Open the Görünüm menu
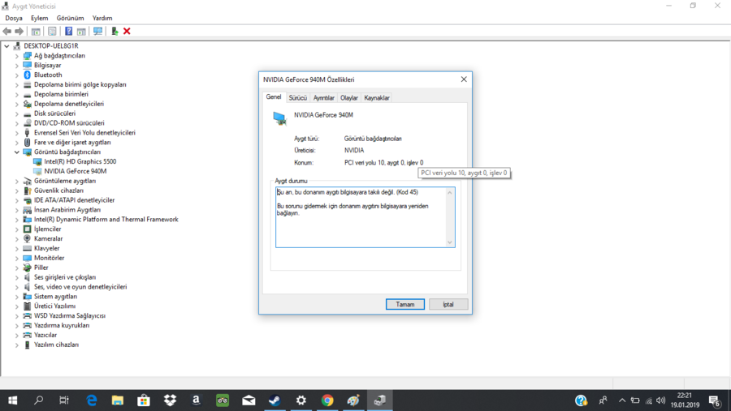This screenshot has width=731, height=411. [70, 18]
